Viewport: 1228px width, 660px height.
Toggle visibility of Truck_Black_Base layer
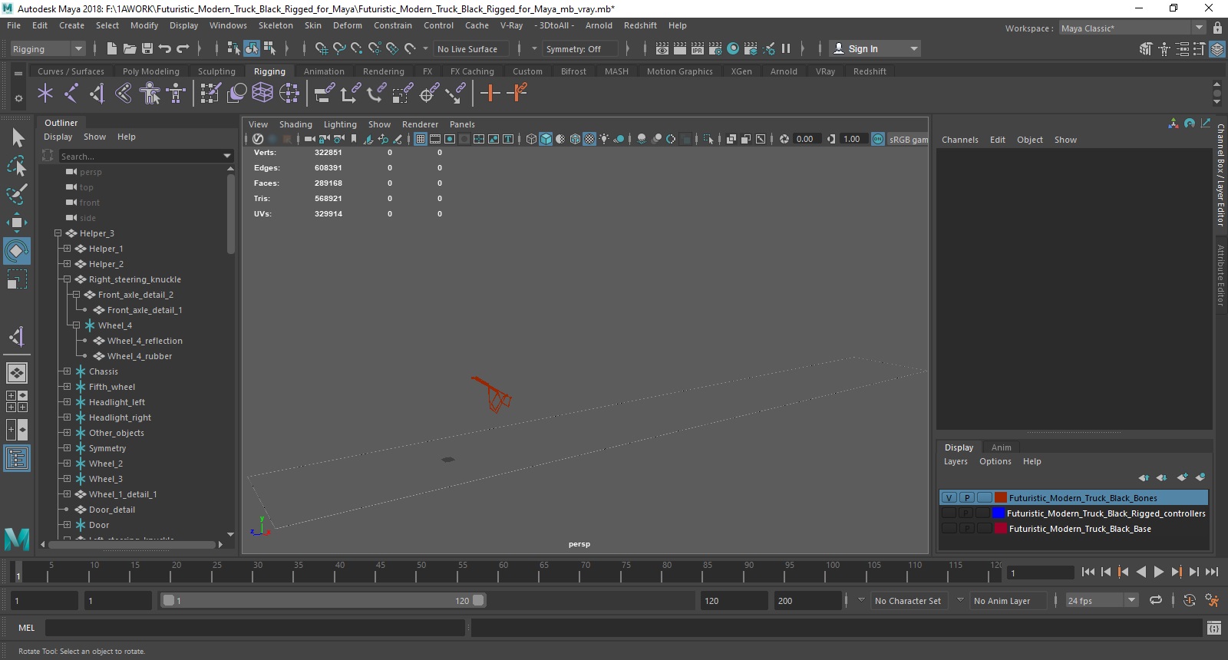pyautogui.click(x=949, y=529)
